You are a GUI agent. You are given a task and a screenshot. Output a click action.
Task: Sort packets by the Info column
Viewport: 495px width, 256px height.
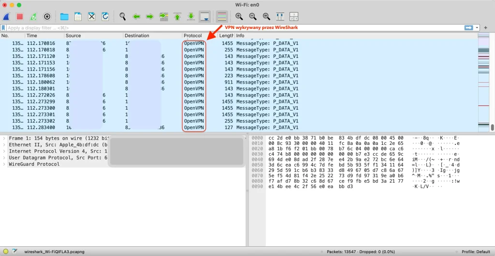[356, 36]
